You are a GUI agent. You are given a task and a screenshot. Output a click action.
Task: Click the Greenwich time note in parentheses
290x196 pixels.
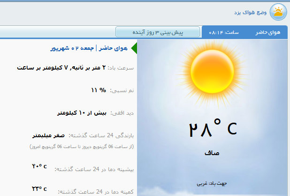[x=82, y=147]
